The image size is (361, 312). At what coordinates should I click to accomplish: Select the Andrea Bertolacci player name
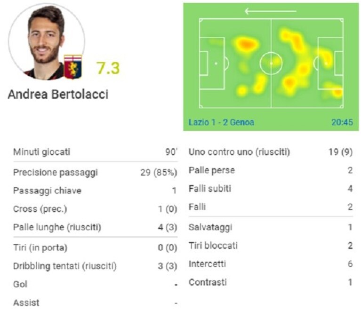(x=58, y=95)
